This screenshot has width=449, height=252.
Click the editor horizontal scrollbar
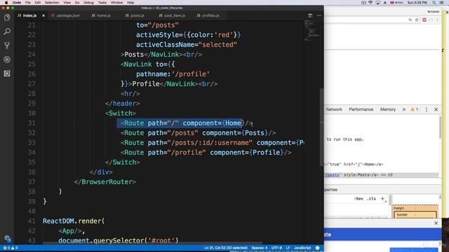pos(152,244)
